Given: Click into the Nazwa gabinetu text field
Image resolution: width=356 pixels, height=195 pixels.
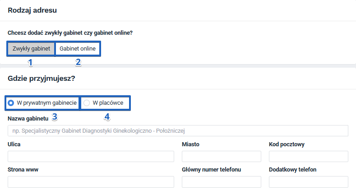Looking at the screenshot, I should click(x=178, y=130).
